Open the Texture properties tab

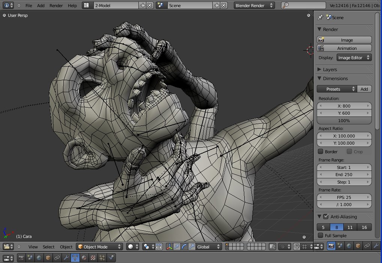pos(93,258)
